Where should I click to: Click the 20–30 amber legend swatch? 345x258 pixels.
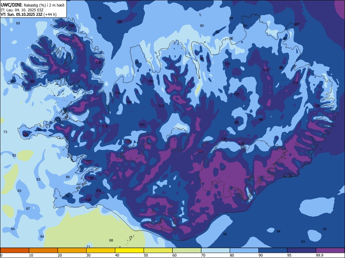coord(72,250)
